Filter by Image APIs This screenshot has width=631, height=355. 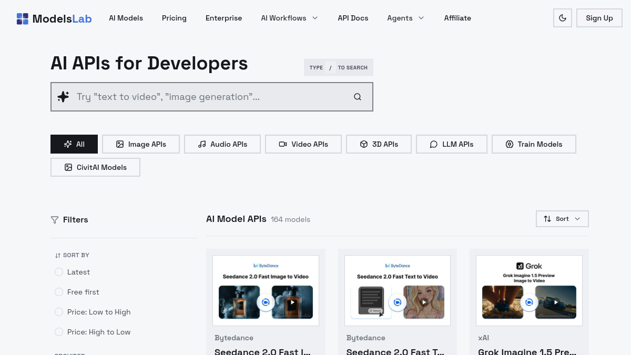(141, 144)
